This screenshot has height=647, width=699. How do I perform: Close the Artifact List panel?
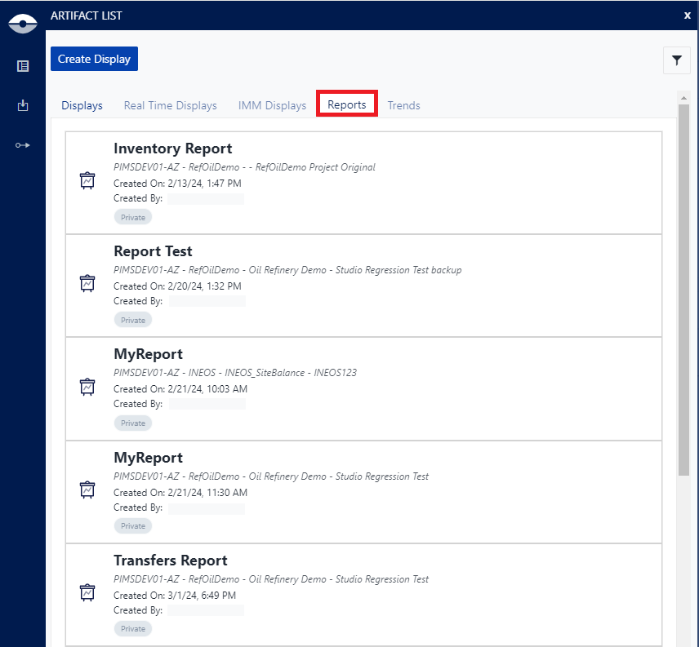tap(687, 15)
